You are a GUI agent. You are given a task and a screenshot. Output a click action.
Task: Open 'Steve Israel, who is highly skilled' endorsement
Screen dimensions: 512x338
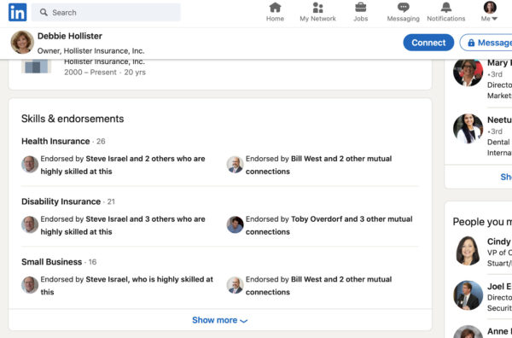tap(126, 286)
